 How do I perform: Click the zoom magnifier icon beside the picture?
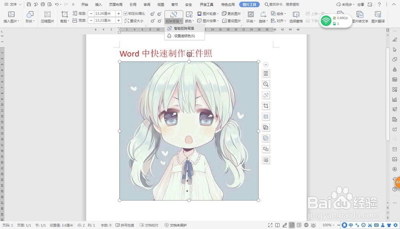point(266,84)
